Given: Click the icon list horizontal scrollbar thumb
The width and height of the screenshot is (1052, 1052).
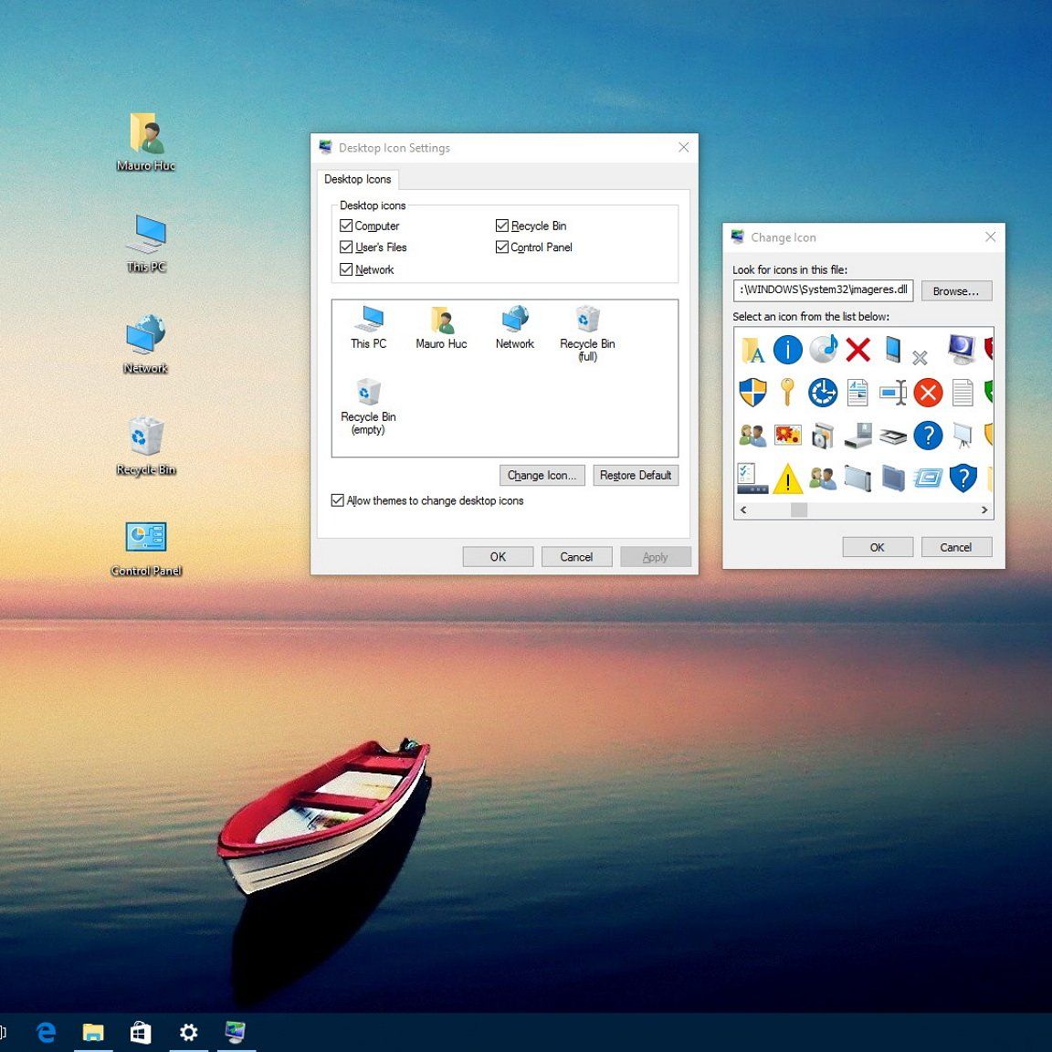Looking at the screenshot, I should coord(799,510).
